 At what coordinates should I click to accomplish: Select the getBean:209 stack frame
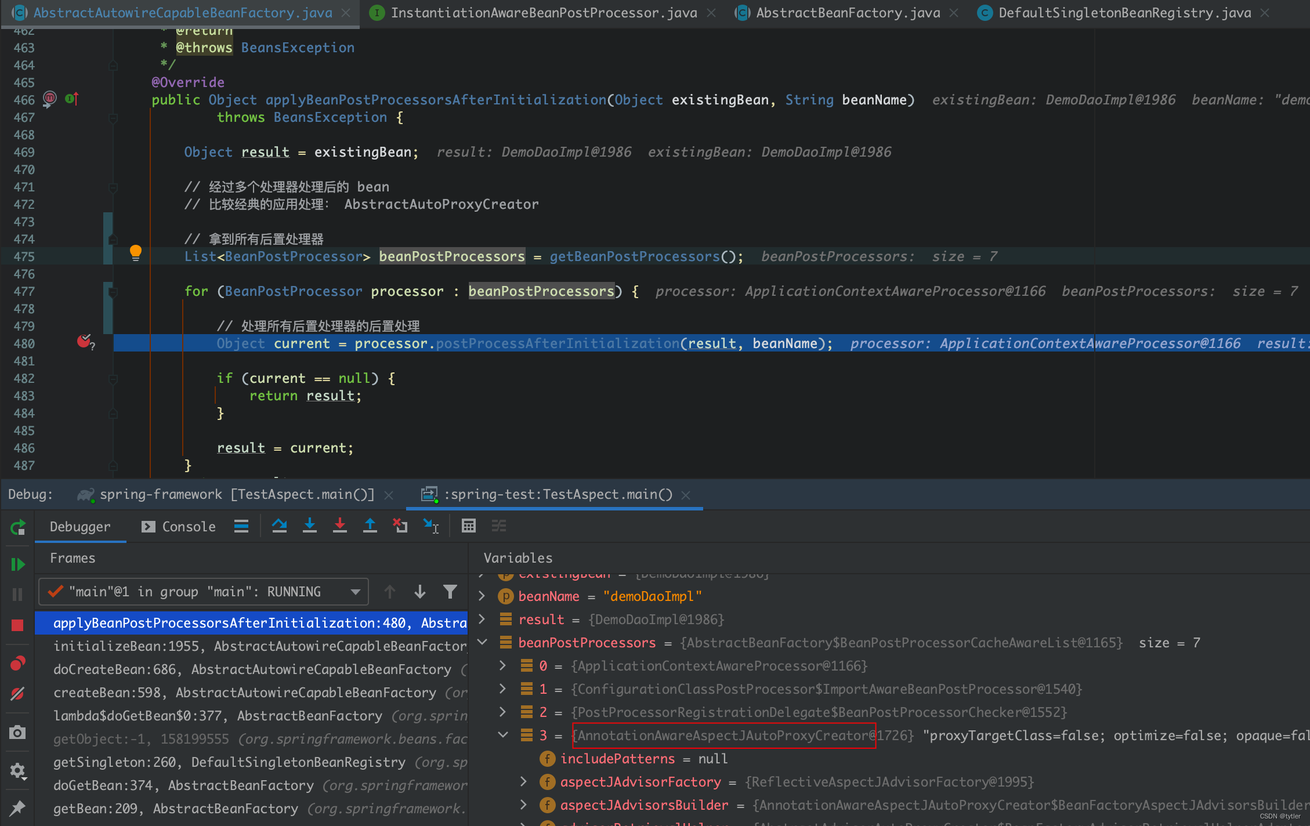(x=251, y=809)
